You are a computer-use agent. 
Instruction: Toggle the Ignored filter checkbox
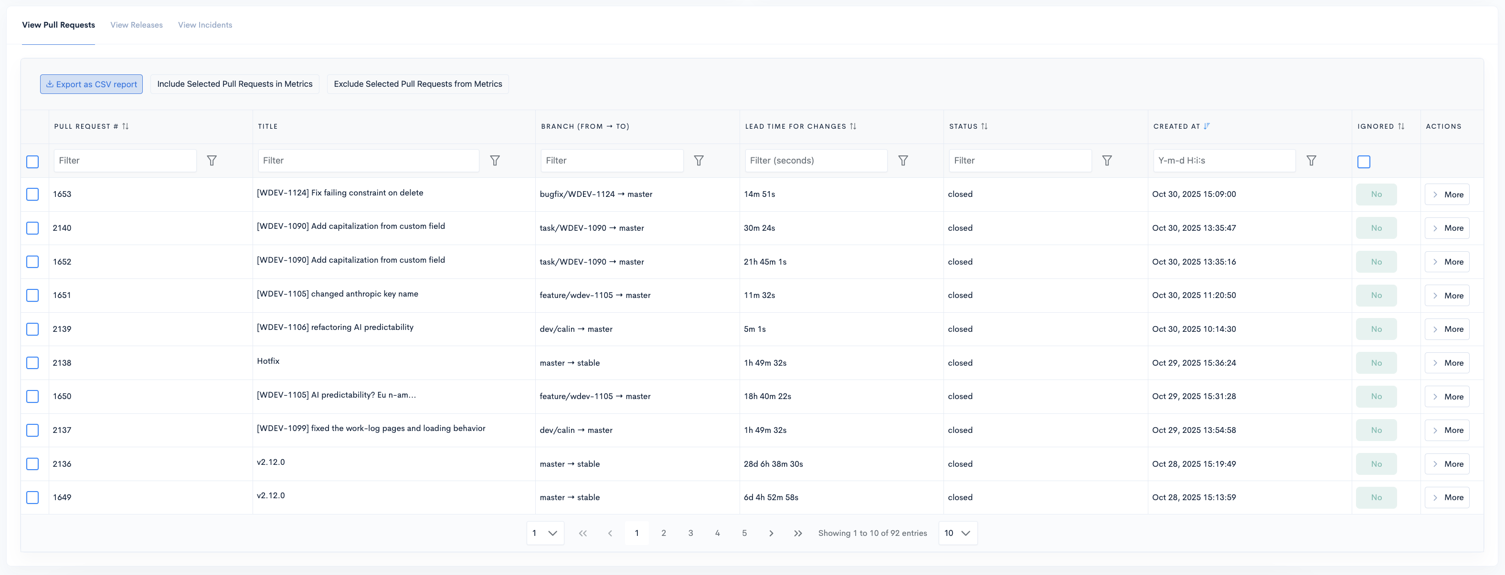pos(1364,162)
